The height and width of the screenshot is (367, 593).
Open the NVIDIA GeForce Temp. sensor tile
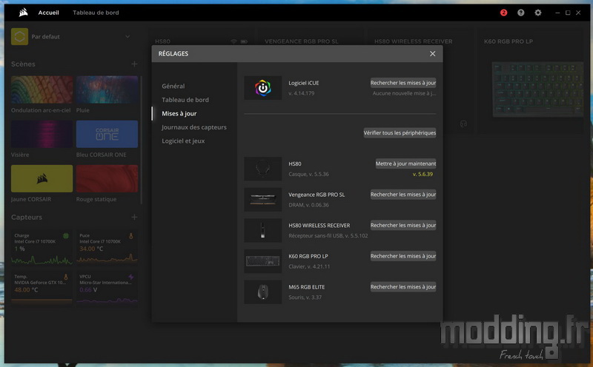pos(42,288)
